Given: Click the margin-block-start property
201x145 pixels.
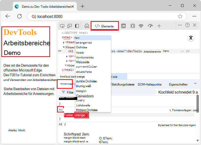Looking at the screenshot, I should [75, 138].
